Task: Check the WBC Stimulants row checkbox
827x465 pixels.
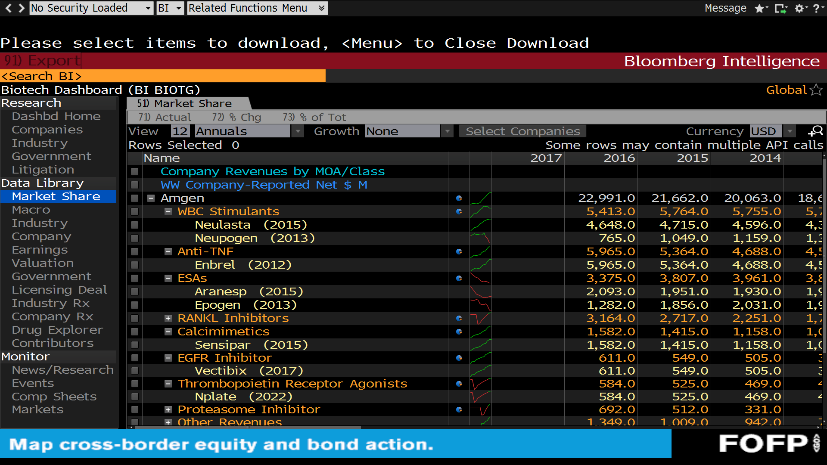Action: tap(135, 211)
